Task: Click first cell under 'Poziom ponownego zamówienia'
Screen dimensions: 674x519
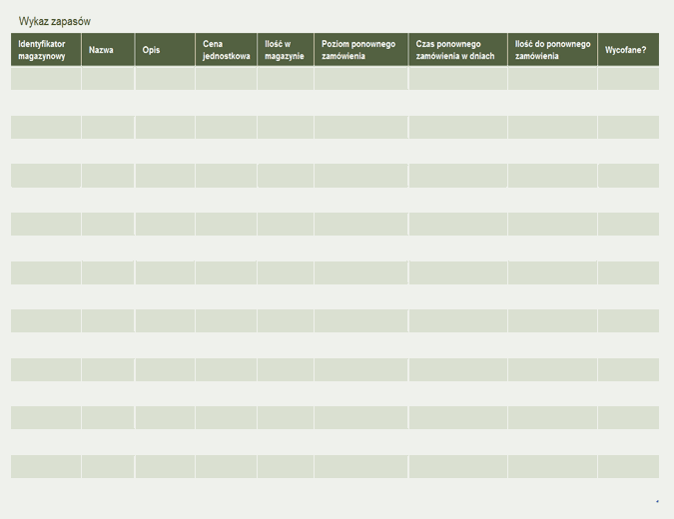Action: (360, 79)
